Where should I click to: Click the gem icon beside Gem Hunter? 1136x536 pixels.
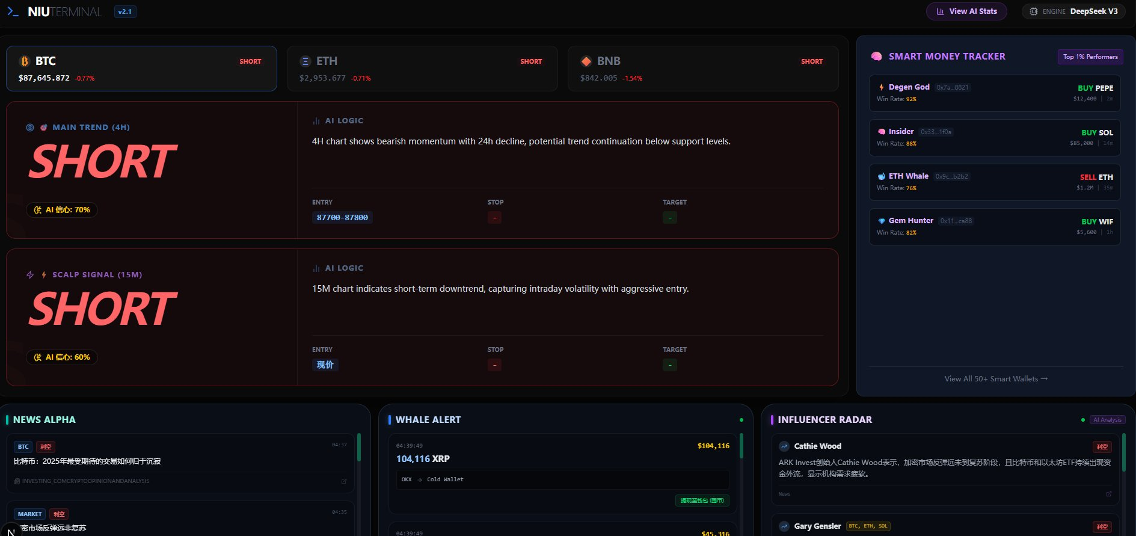coord(882,221)
